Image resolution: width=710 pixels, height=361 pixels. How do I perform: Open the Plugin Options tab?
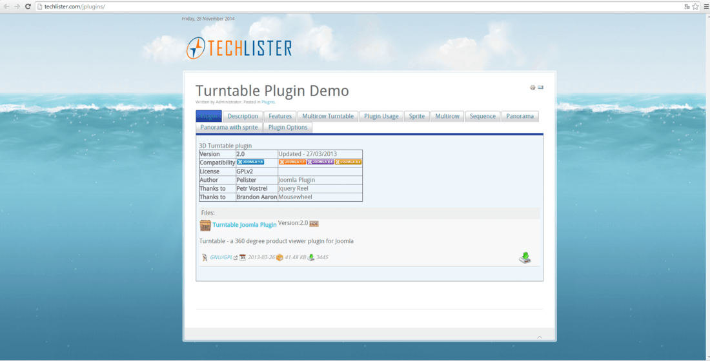click(x=288, y=127)
